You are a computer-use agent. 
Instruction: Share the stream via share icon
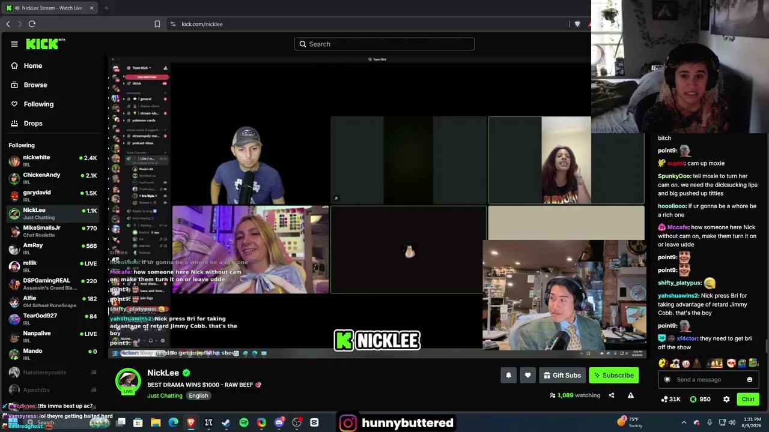(x=612, y=395)
